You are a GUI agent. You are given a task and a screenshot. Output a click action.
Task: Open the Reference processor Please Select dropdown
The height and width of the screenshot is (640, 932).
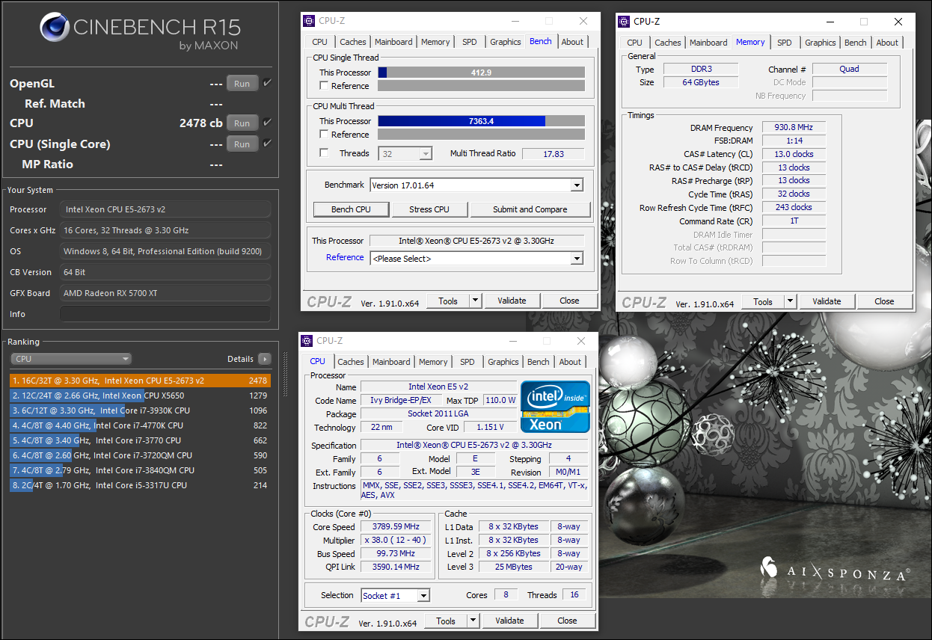coord(476,259)
